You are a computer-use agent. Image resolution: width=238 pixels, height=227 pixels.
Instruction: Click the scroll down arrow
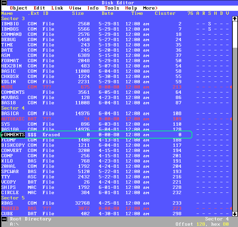click(235, 214)
